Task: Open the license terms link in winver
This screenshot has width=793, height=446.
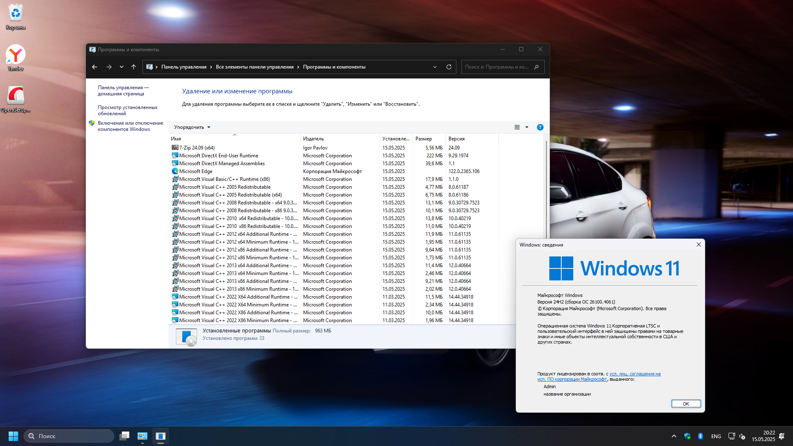Action: 599,377
